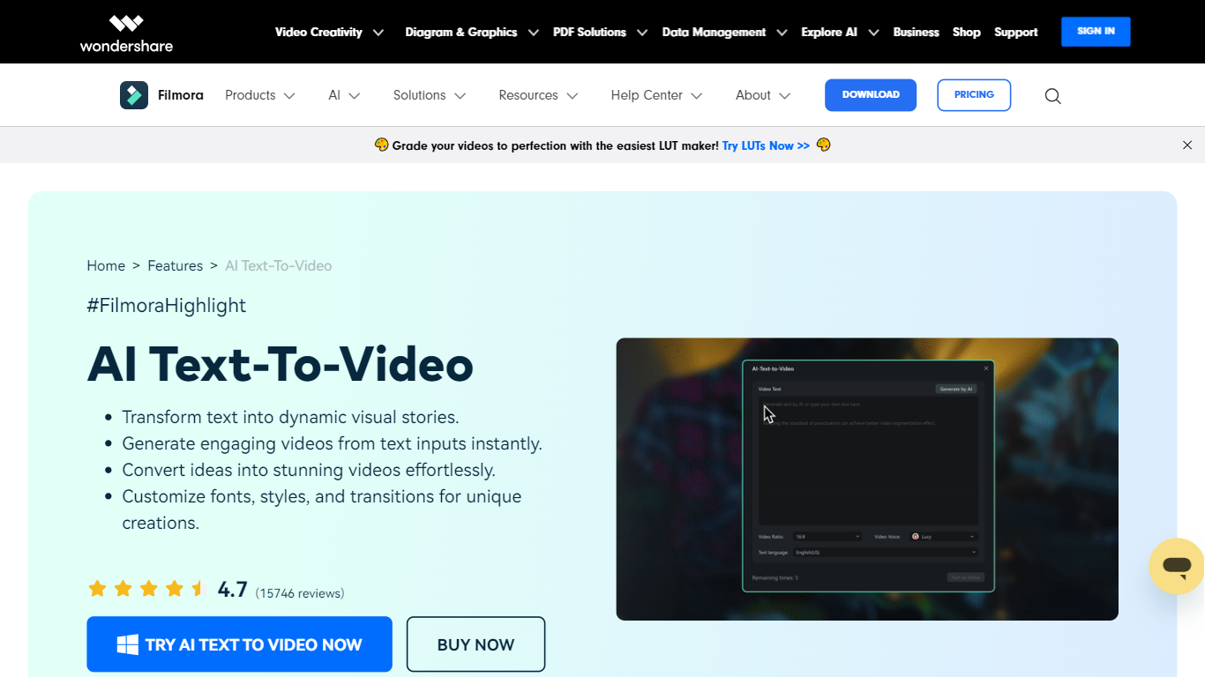Click the five-star rating icons
This screenshot has width=1205, height=677.
pos(146,588)
